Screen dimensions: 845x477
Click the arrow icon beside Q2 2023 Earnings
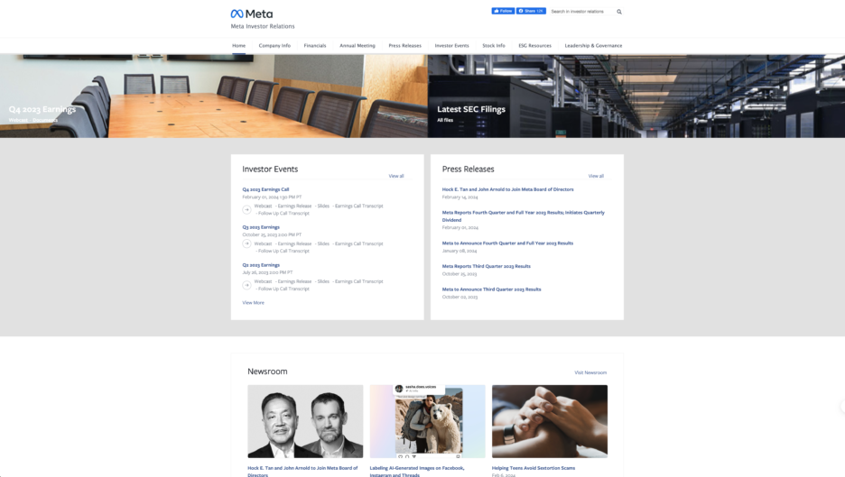click(246, 285)
